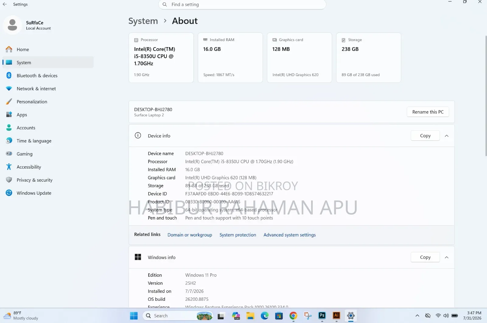Copy the Windows info details

(425, 257)
